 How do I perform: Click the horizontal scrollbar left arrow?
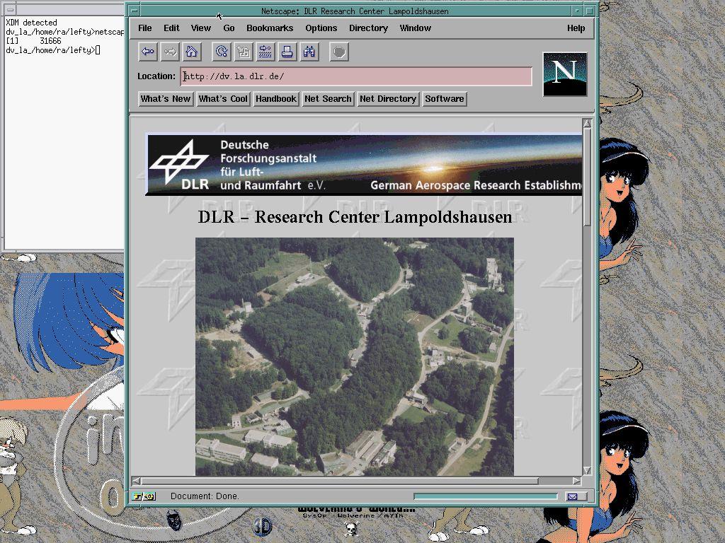pyautogui.click(x=136, y=481)
